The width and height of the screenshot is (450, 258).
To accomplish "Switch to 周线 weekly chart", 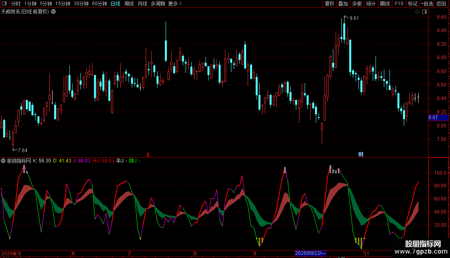I will (x=129, y=4).
